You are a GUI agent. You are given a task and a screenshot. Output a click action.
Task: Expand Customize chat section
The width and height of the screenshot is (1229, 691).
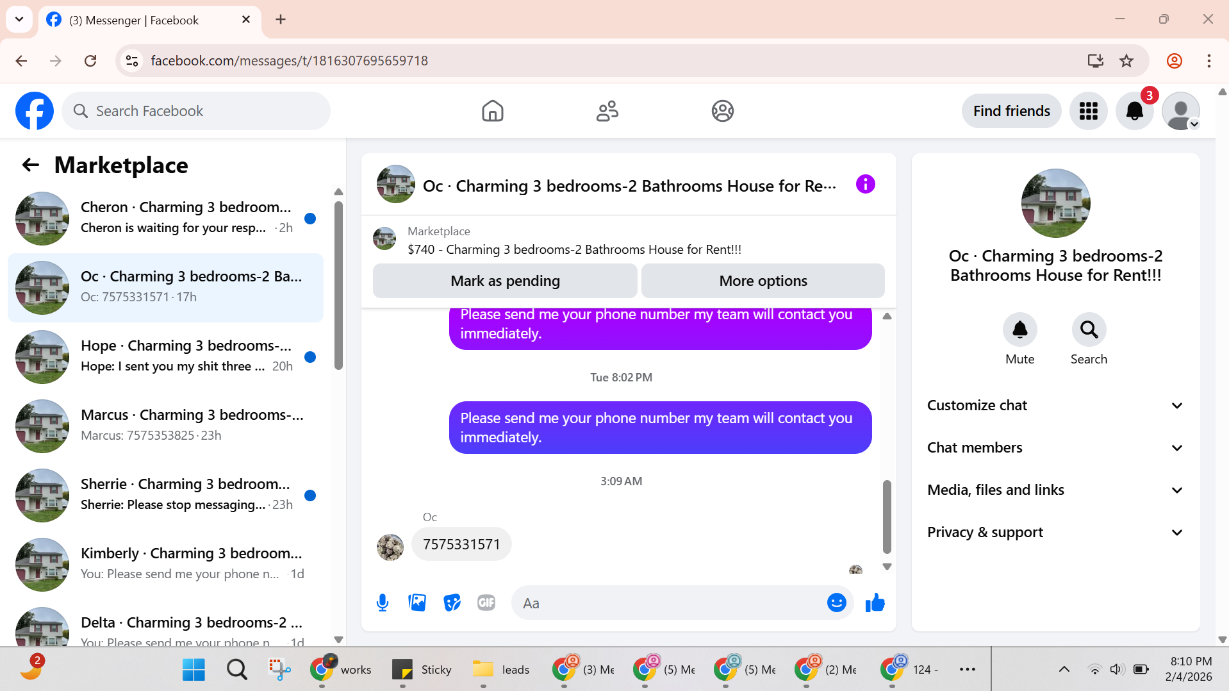coord(1055,406)
